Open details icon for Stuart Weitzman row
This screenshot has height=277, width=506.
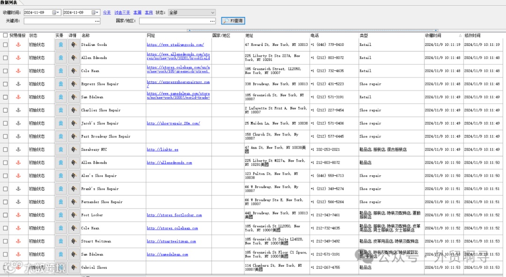(74, 241)
